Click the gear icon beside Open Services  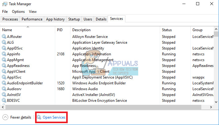pos(39,117)
